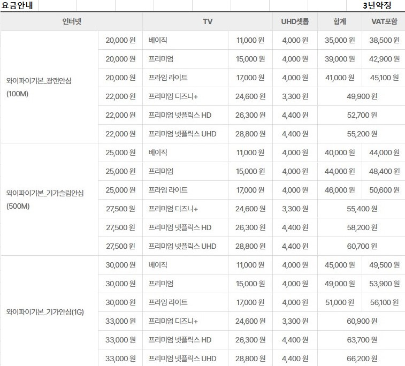Select the 60,700 원 total cell

[362, 246]
